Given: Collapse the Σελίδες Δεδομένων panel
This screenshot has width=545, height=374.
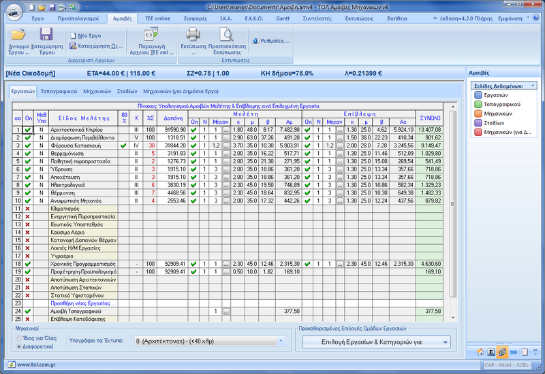Looking at the screenshot, I should click(533, 86).
